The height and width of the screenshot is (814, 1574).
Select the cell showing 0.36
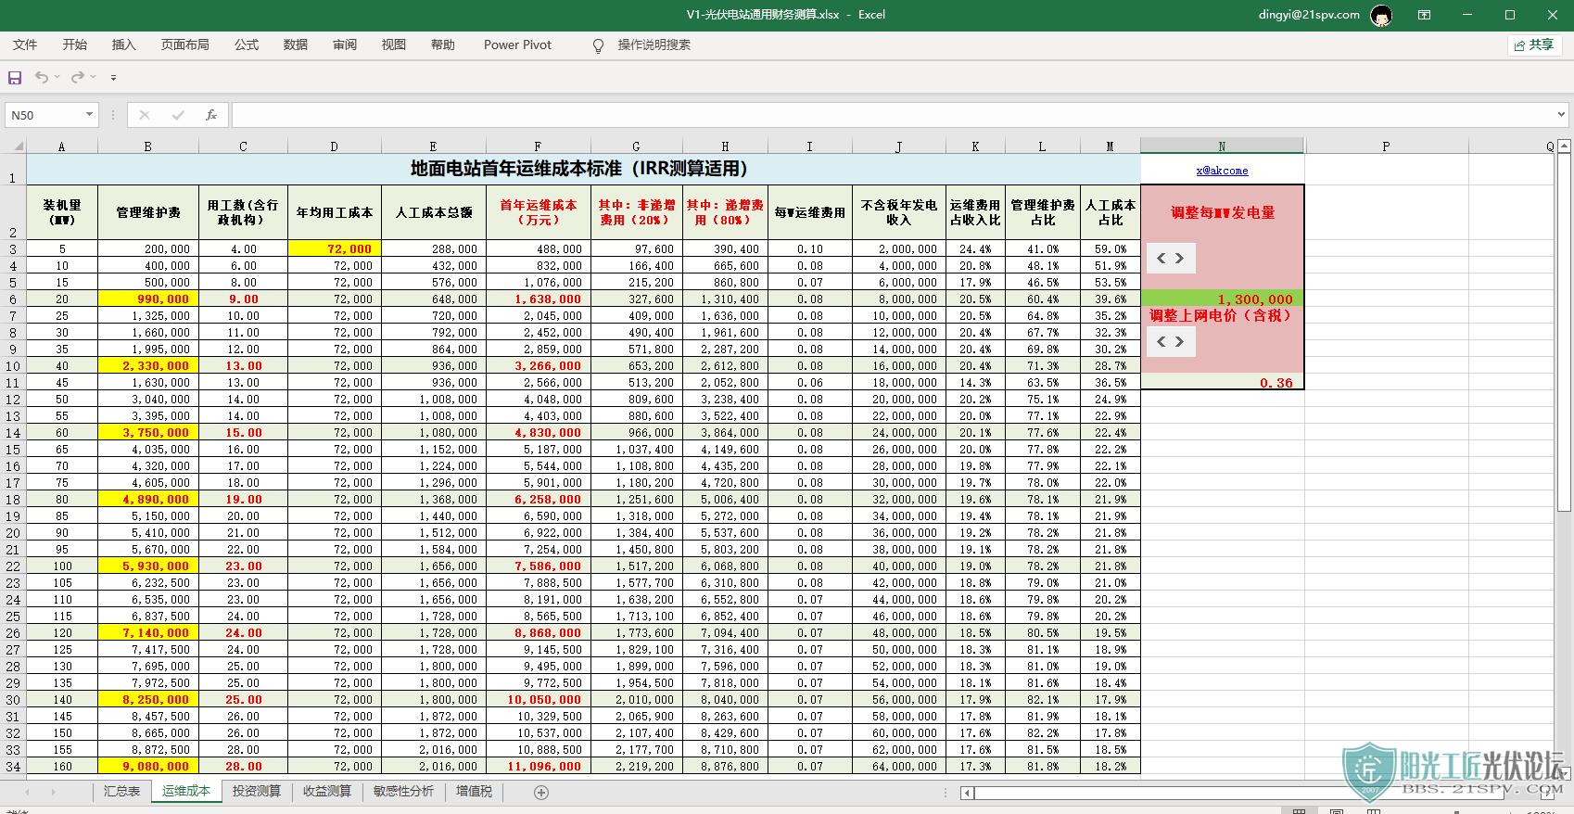click(x=1222, y=382)
